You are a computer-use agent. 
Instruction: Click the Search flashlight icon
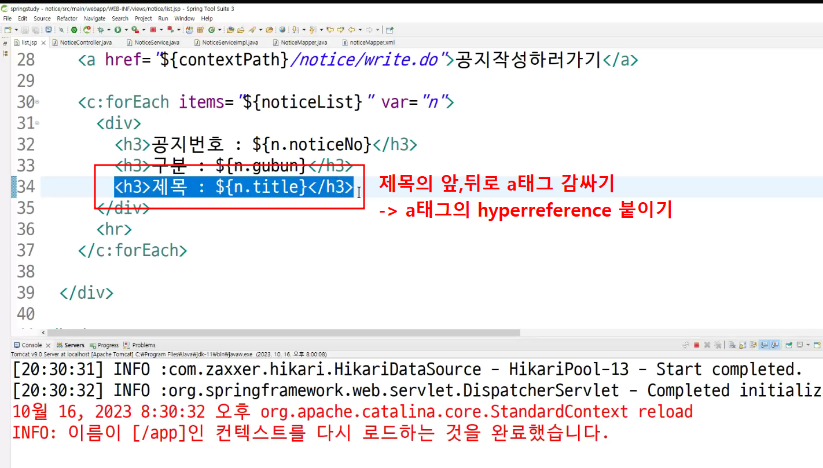[252, 30]
